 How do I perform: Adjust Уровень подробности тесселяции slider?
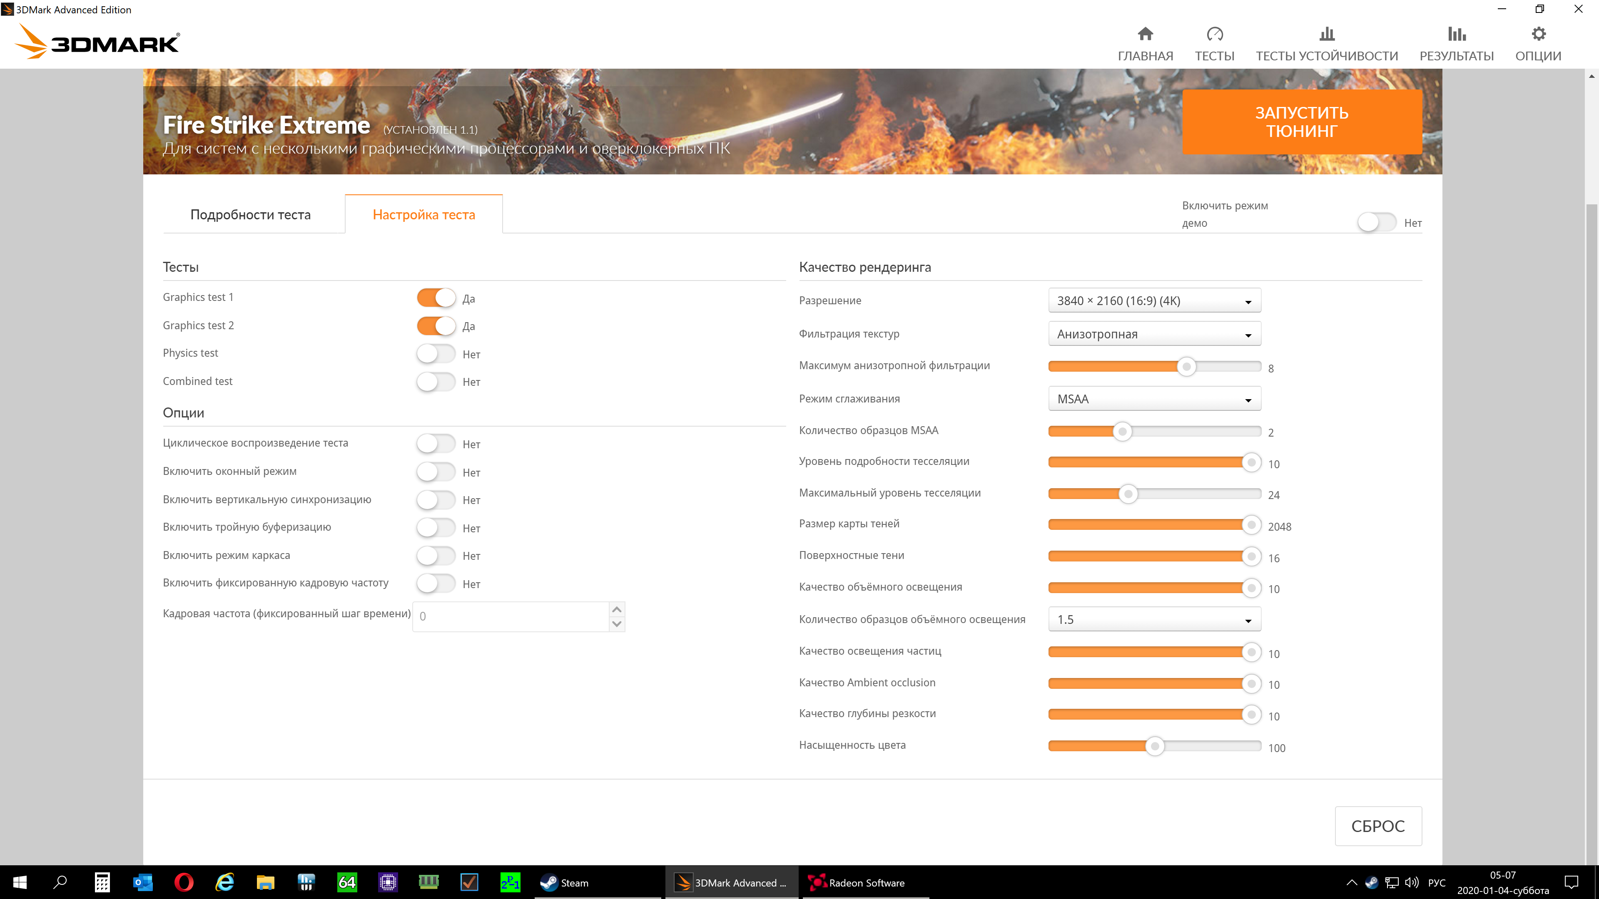tap(1251, 462)
